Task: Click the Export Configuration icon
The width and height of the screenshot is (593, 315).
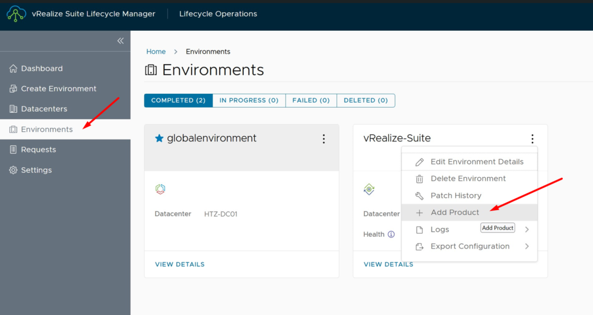Action: (419, 247)
